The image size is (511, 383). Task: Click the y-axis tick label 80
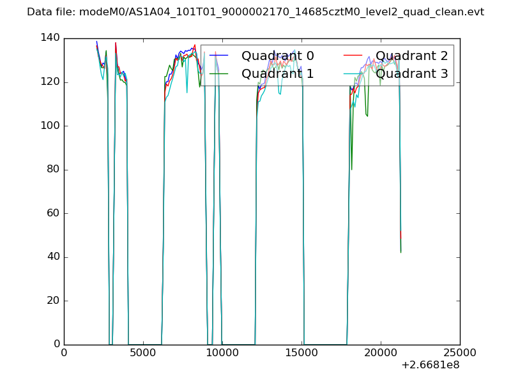coord(52,170)
